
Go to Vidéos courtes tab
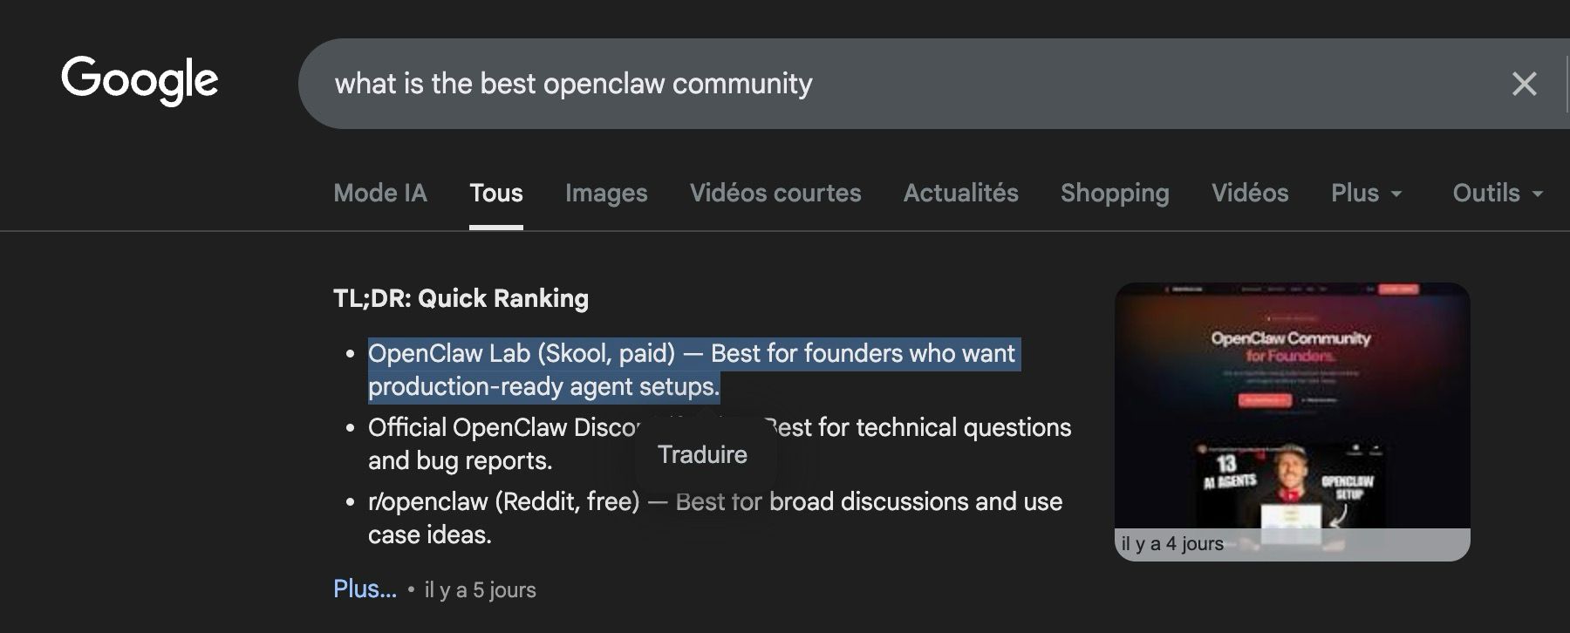pos(775,193)
